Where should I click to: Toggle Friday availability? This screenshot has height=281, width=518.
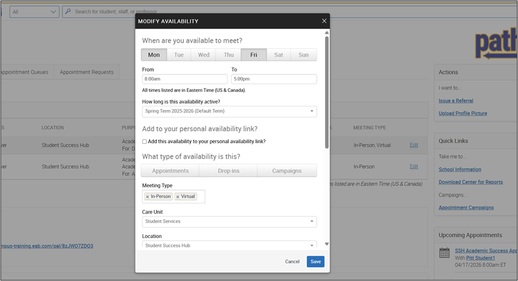253,55
